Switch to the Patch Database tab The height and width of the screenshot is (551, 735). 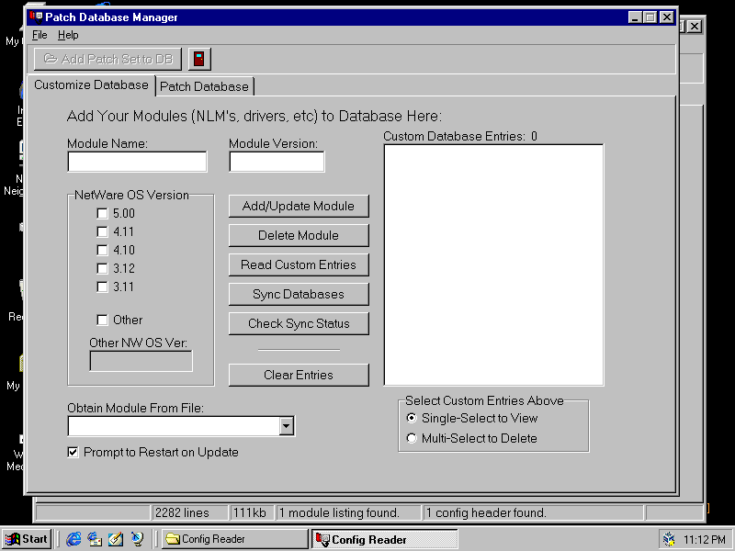204,86
